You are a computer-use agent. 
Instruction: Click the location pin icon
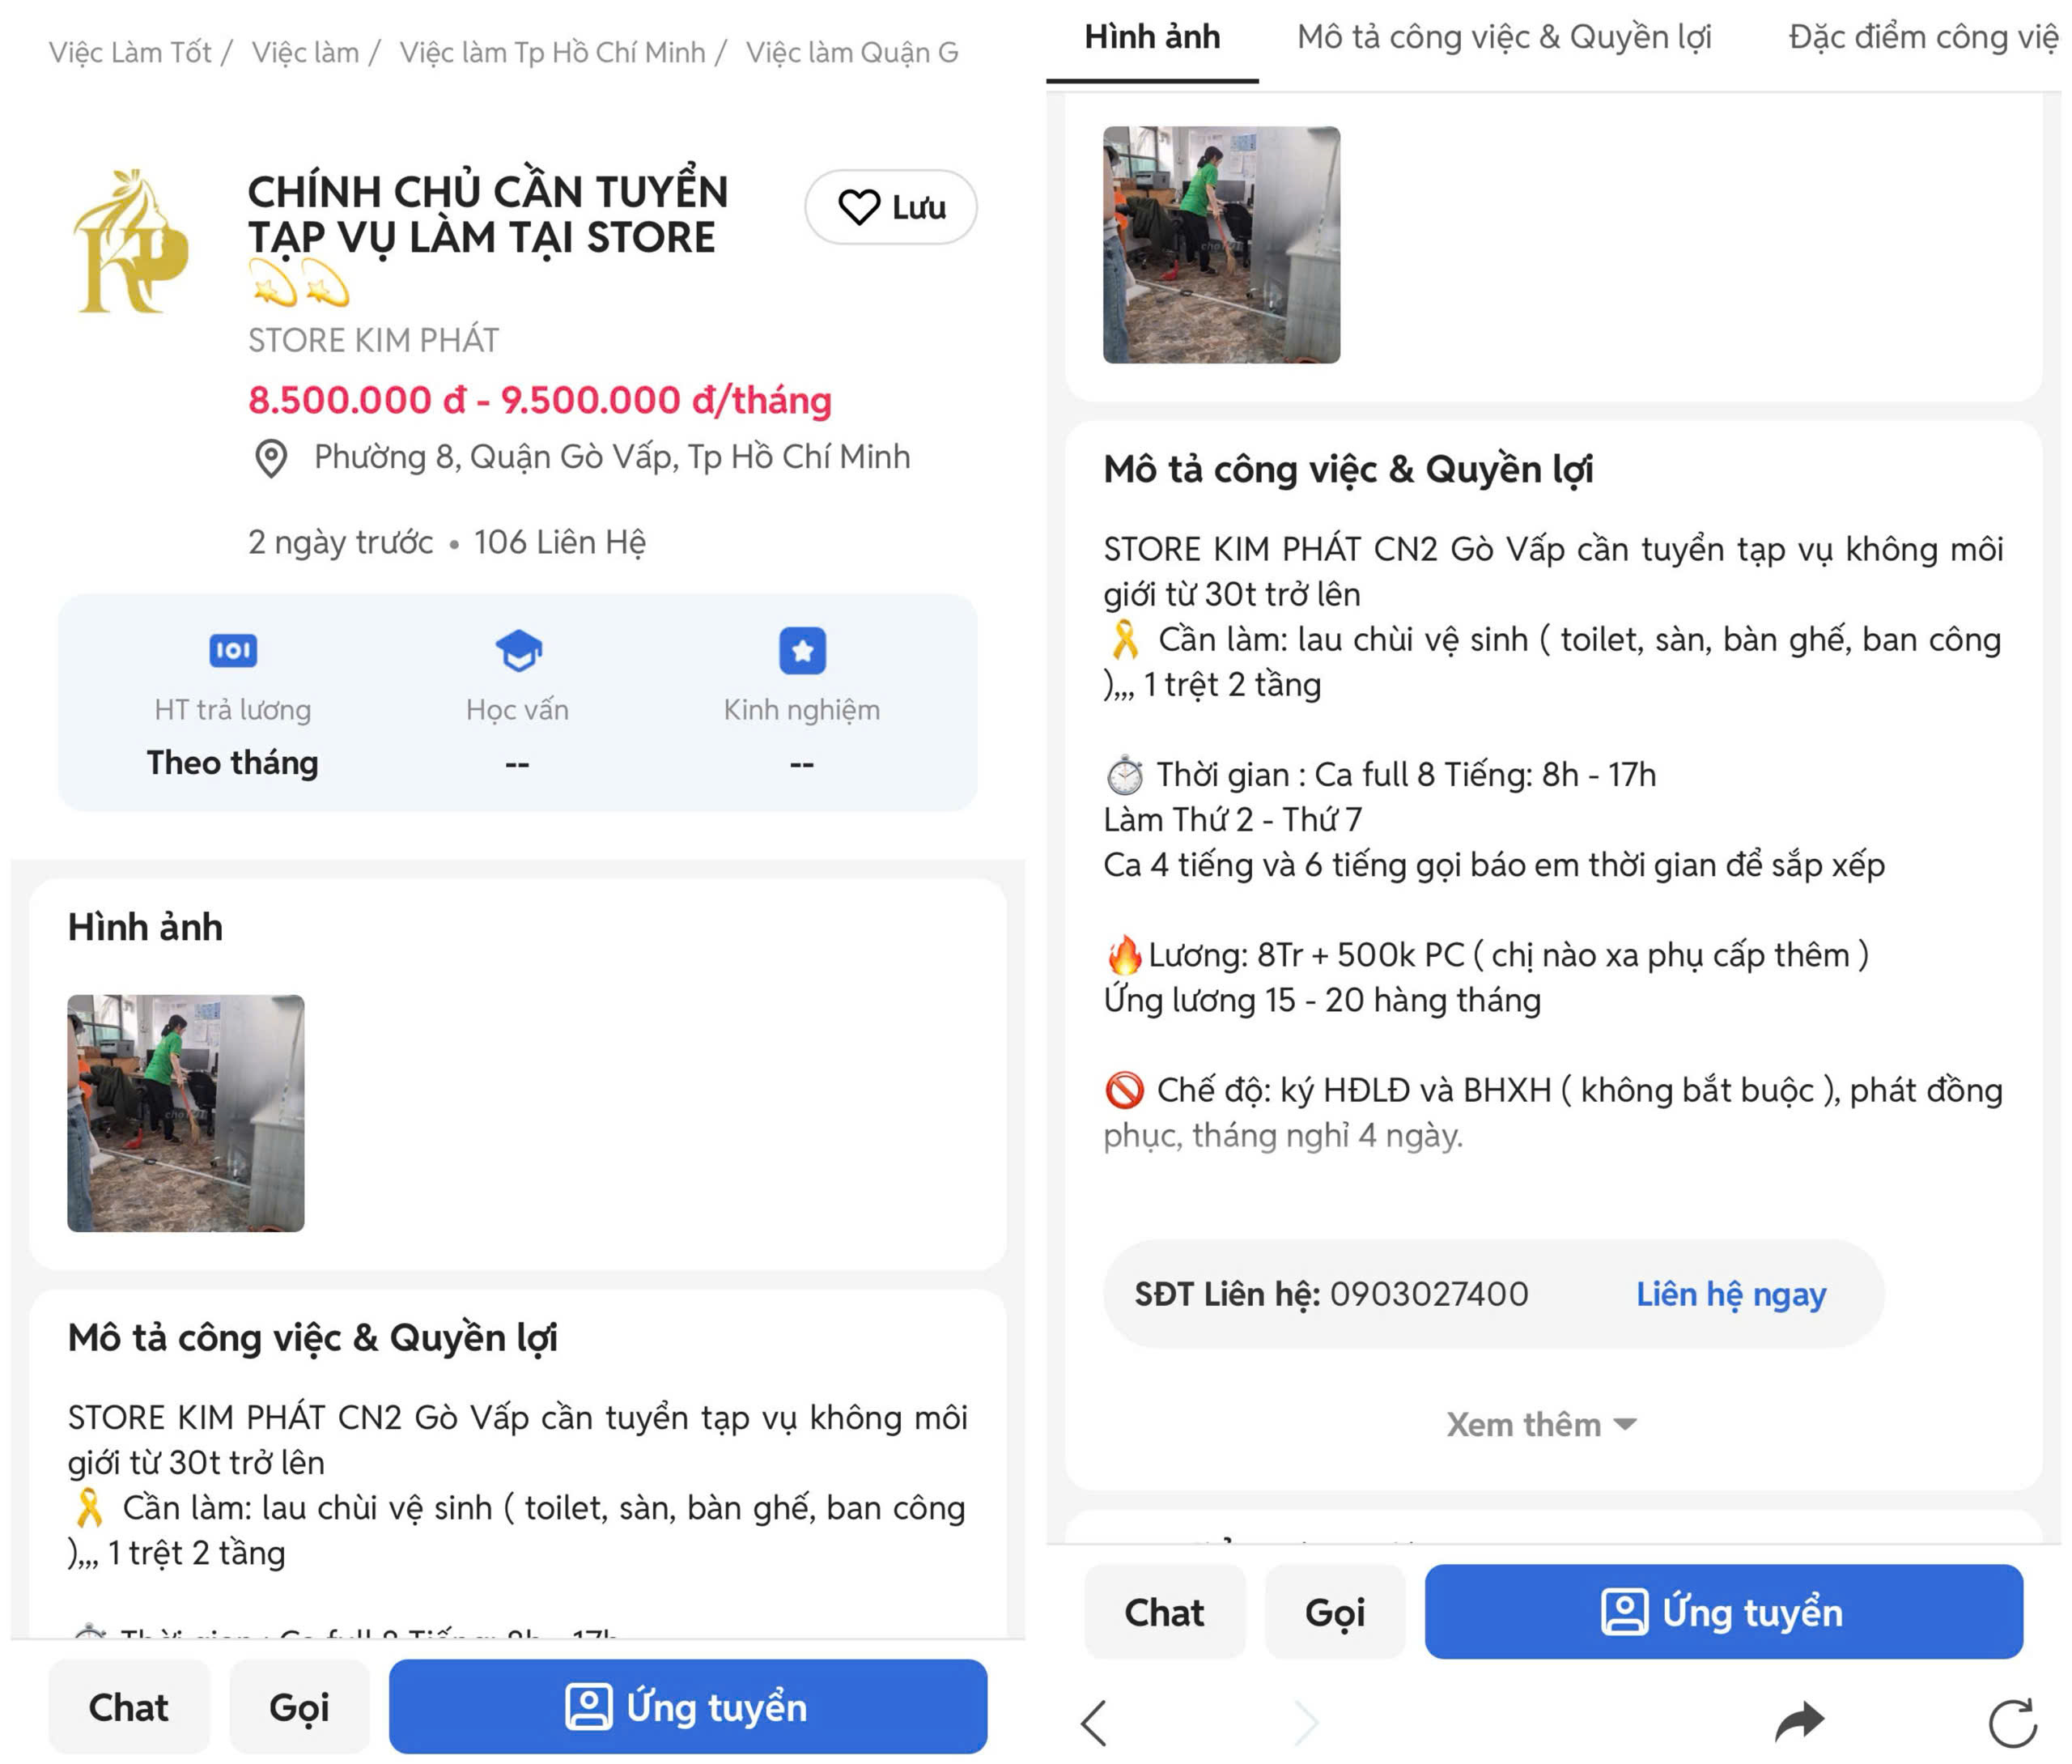point(271,458)
